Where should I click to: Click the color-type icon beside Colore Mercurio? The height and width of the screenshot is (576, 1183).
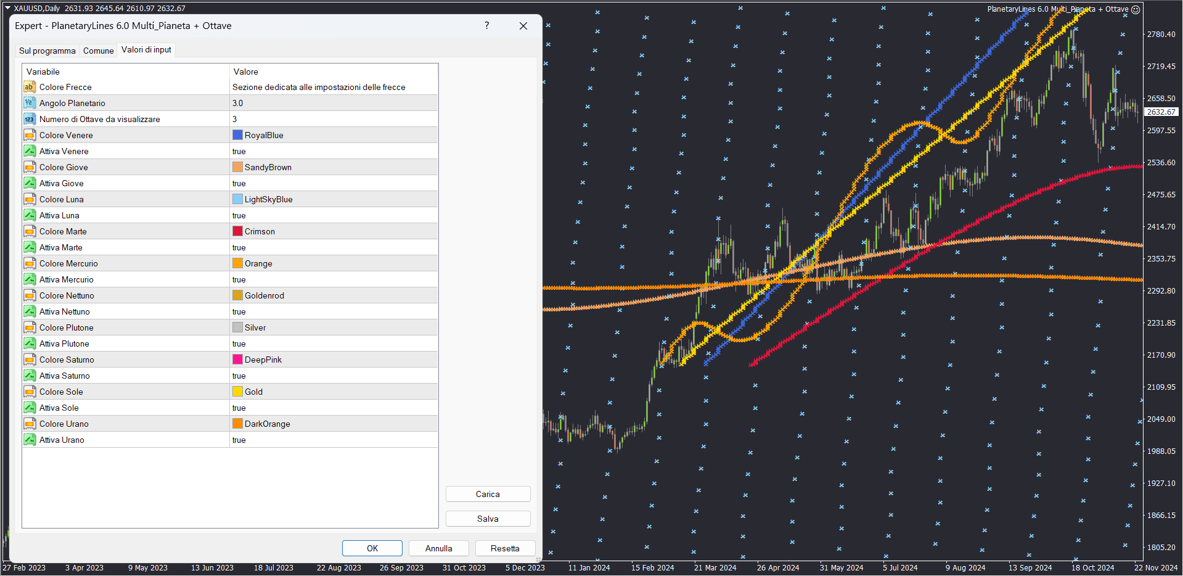tap(30, 263)
